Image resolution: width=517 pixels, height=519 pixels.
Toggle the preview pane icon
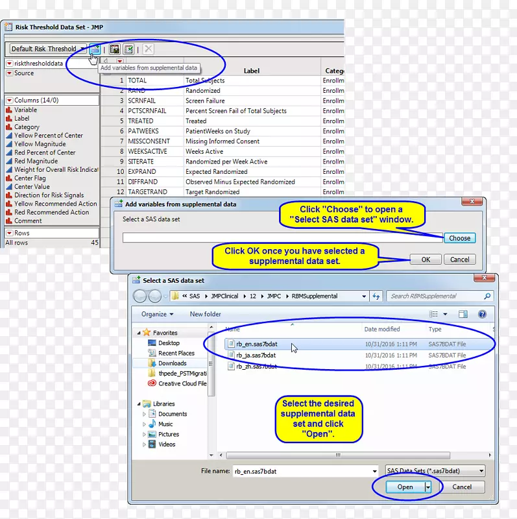463,314
